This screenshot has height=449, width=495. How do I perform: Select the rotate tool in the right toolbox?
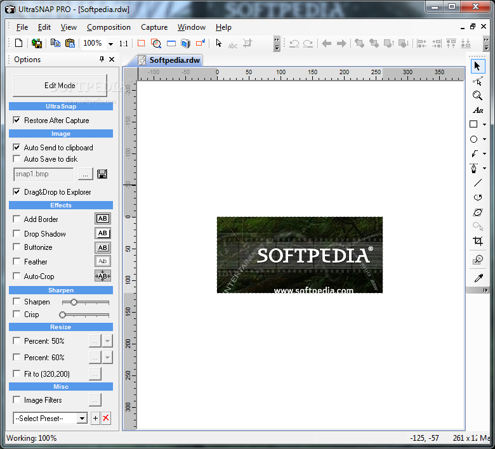(x=478, y=197)
